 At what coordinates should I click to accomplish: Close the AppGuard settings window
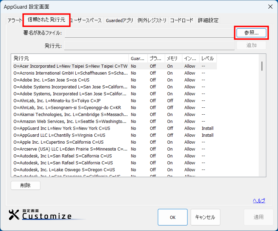click(x=270, y=7)
